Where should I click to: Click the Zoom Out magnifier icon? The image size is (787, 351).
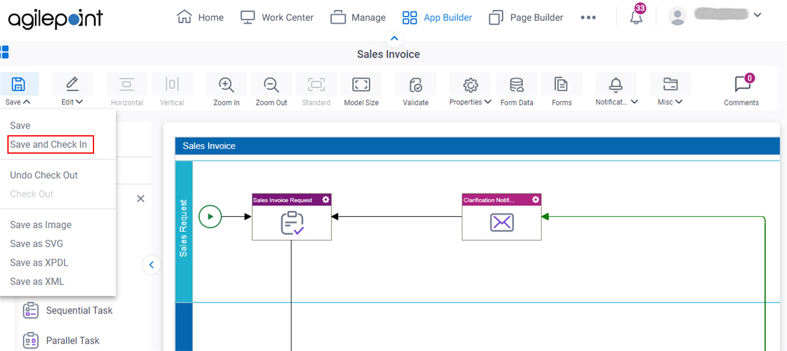point(271,84)
